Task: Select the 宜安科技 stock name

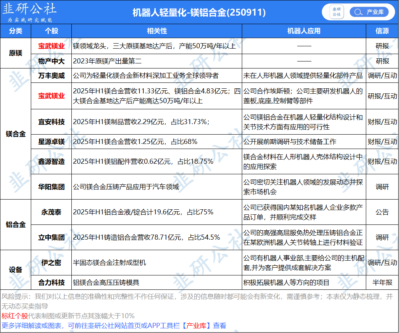Action: coord(51,122)
